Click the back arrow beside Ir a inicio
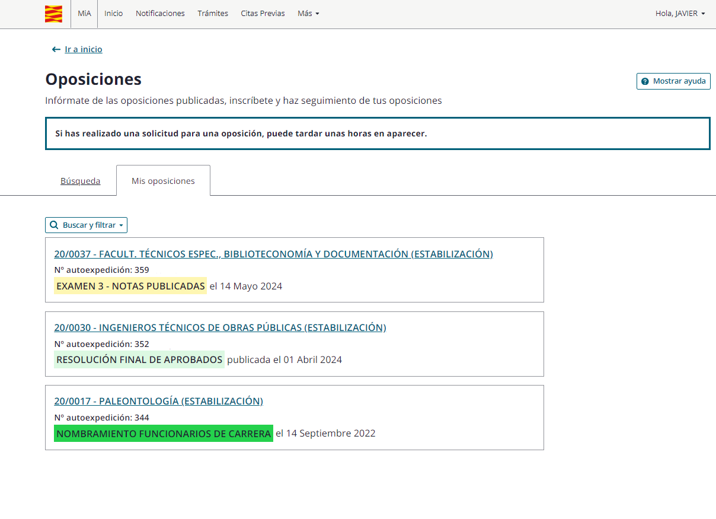This screenshot has width=716, height=519. coord(56,49)
